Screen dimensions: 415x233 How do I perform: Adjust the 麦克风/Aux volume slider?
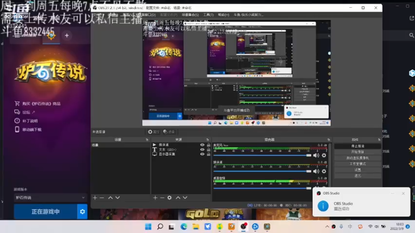pos(262,155)
